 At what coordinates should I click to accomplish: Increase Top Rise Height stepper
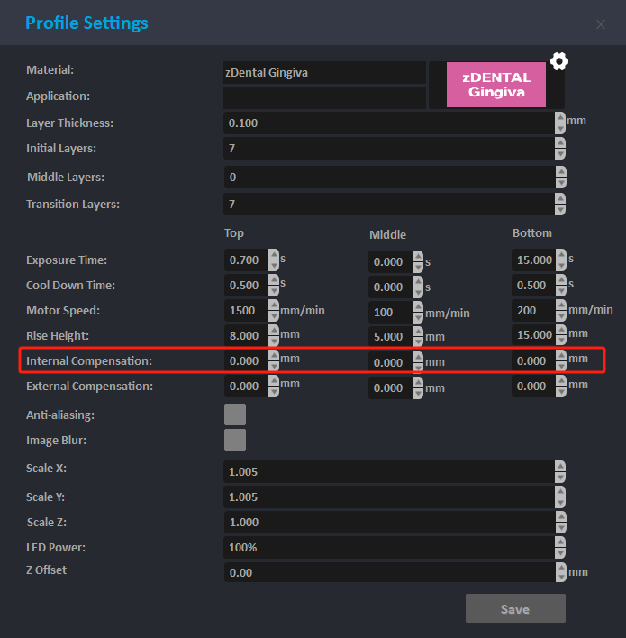coord(274,331)
